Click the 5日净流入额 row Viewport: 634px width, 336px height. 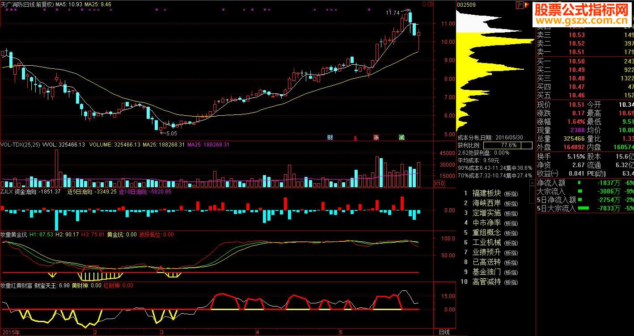585,200
